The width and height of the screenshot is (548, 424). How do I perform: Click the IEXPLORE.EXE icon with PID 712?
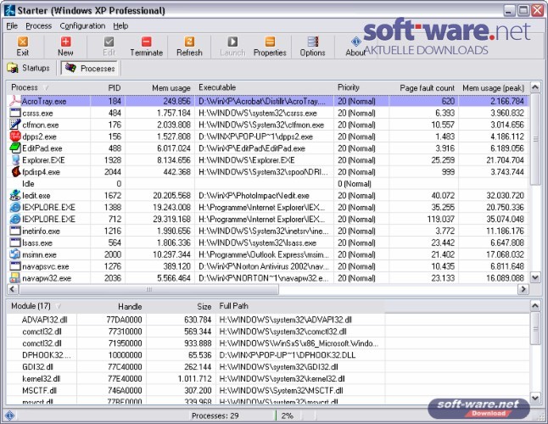coord(15,219)
